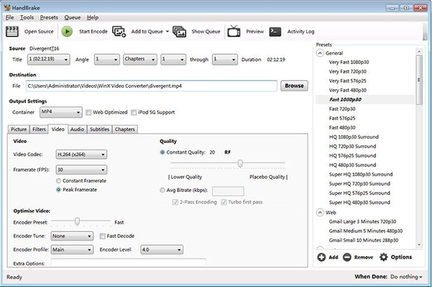Click the Preview television icon
The width and height of the screenshot is (432, 287).
[x=234, y=31]
